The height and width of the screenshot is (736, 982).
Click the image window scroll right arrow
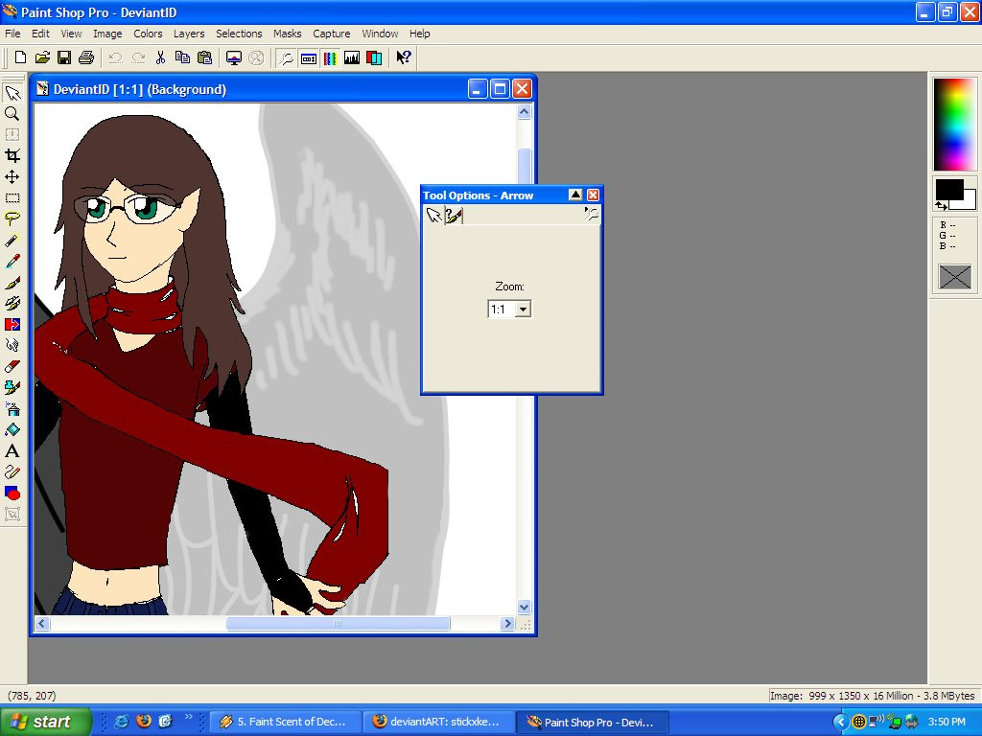click(x=508, y=623)
